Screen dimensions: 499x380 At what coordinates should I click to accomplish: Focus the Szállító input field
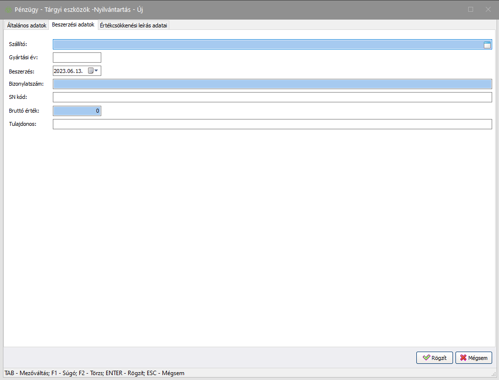tap(267, 45)
